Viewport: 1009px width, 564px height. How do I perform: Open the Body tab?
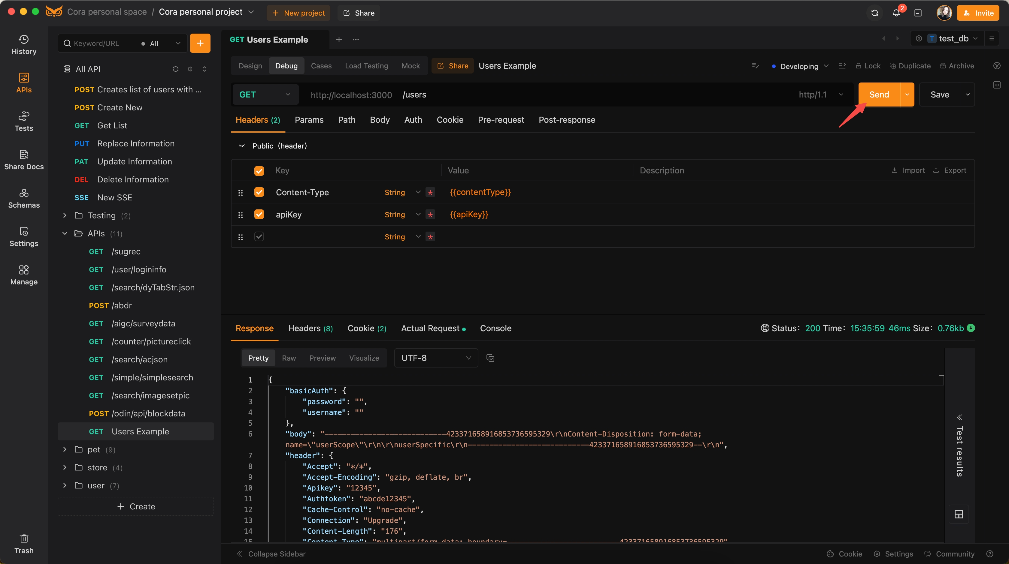[380, 120]
